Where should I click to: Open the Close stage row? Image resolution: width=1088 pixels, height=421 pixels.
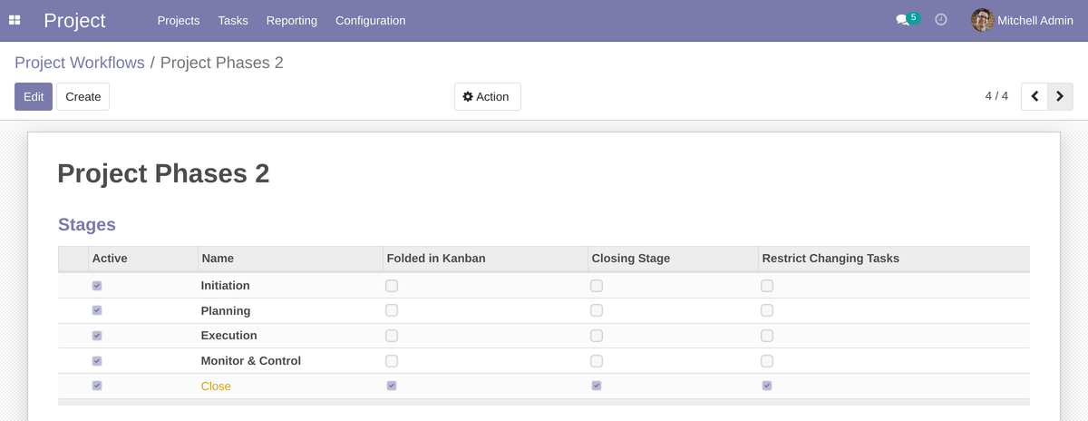pos(216,386)
